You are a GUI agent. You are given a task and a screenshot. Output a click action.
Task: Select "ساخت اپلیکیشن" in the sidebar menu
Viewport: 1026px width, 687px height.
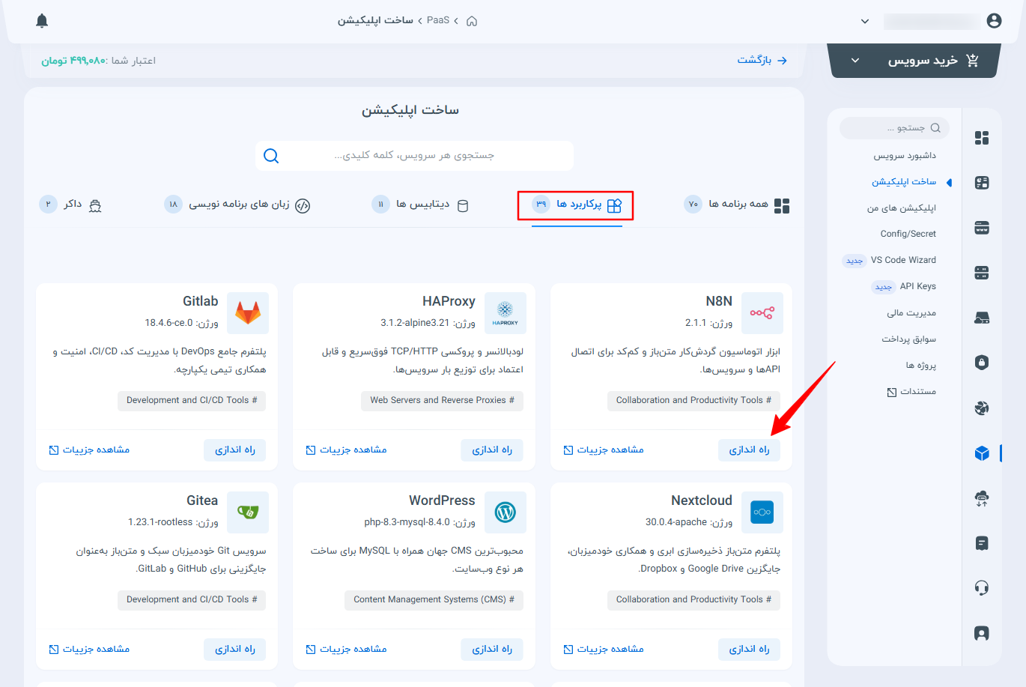[904, 182]
